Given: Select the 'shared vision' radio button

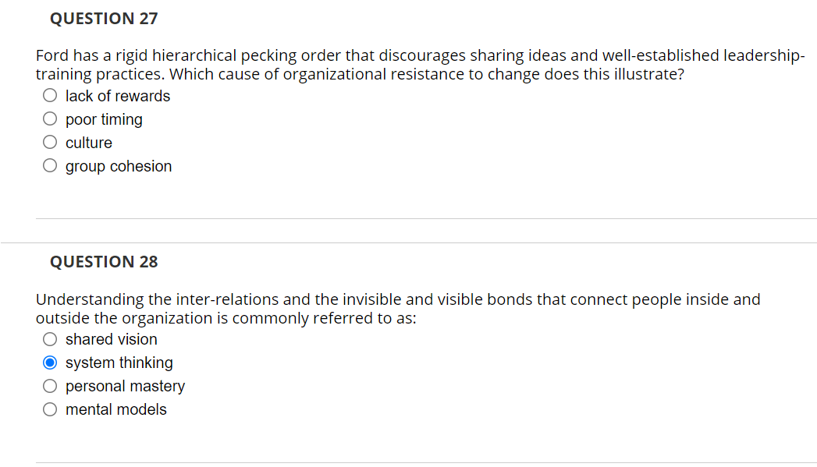Looking at the screenshot, I should coord(50,338).
